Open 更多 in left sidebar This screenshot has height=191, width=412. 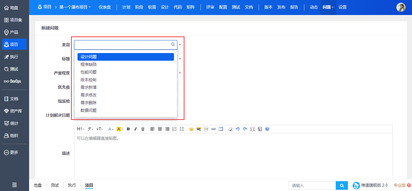coord(14,152)
